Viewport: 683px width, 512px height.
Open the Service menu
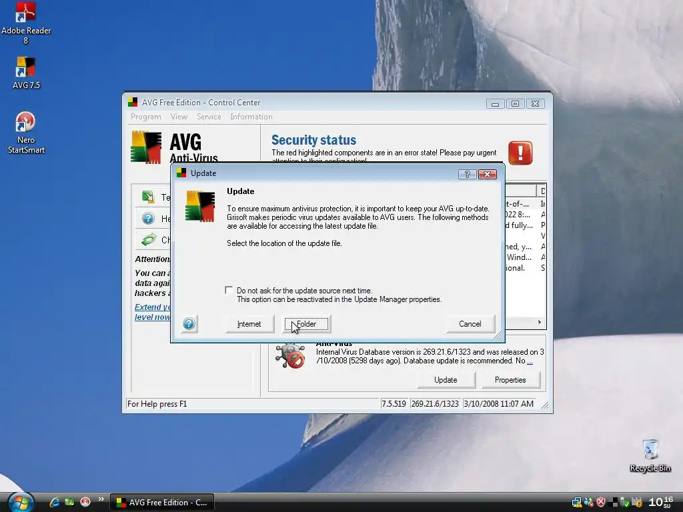click(209, 117)
